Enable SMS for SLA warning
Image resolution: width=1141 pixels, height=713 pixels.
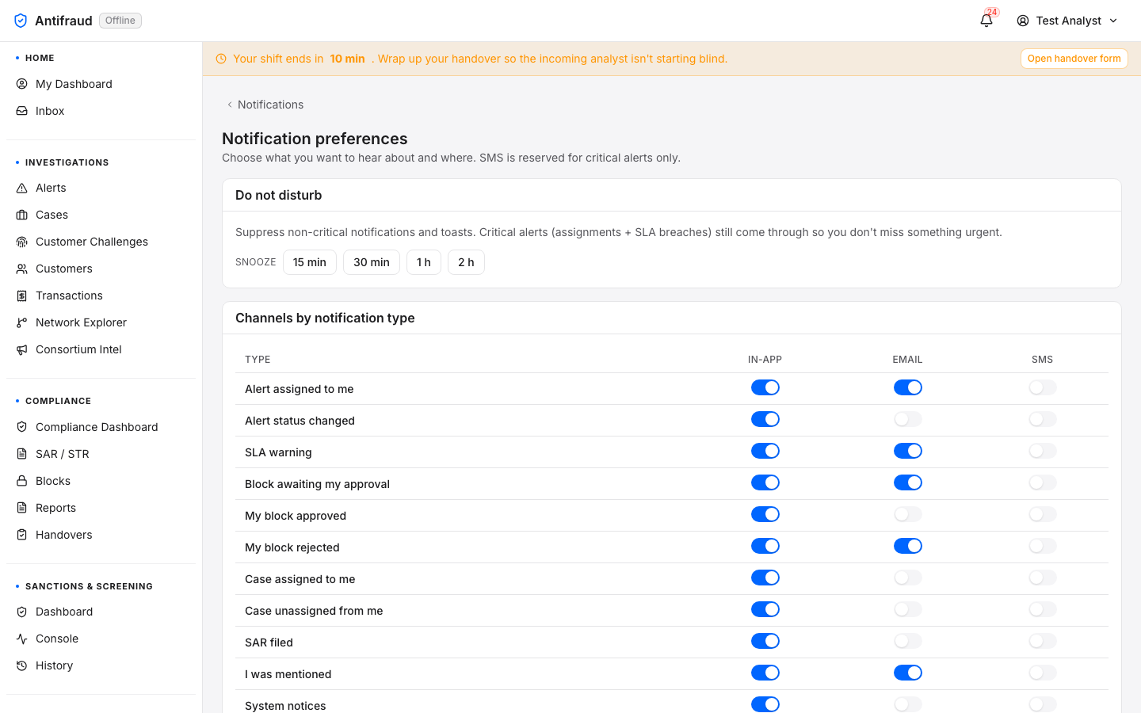[1043, 451]
